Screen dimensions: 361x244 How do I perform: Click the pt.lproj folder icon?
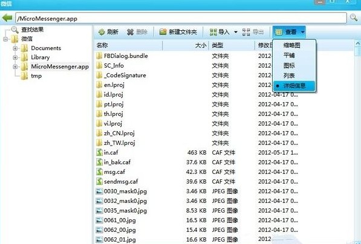[x=99, y=104]
